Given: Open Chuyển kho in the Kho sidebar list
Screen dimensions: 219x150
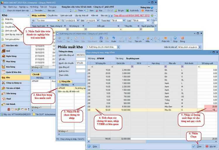Looking at the screenshot, I should pos(10,27).
